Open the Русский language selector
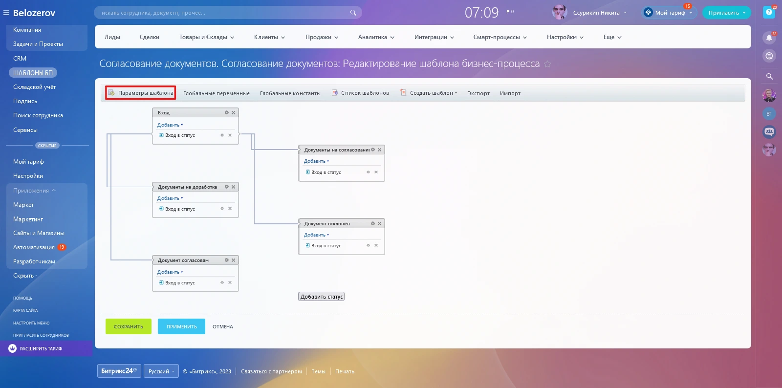This screenshot has height=388, width=782. [161, 371]
